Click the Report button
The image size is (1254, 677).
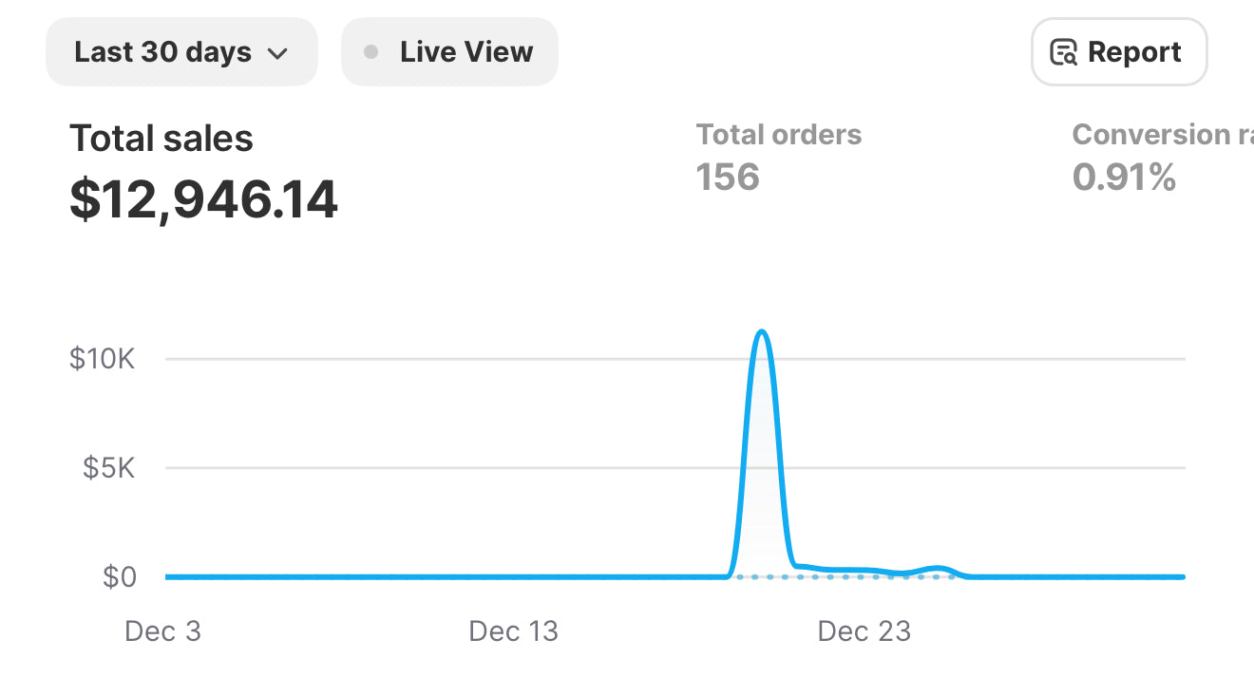[x=1118, y=52]
